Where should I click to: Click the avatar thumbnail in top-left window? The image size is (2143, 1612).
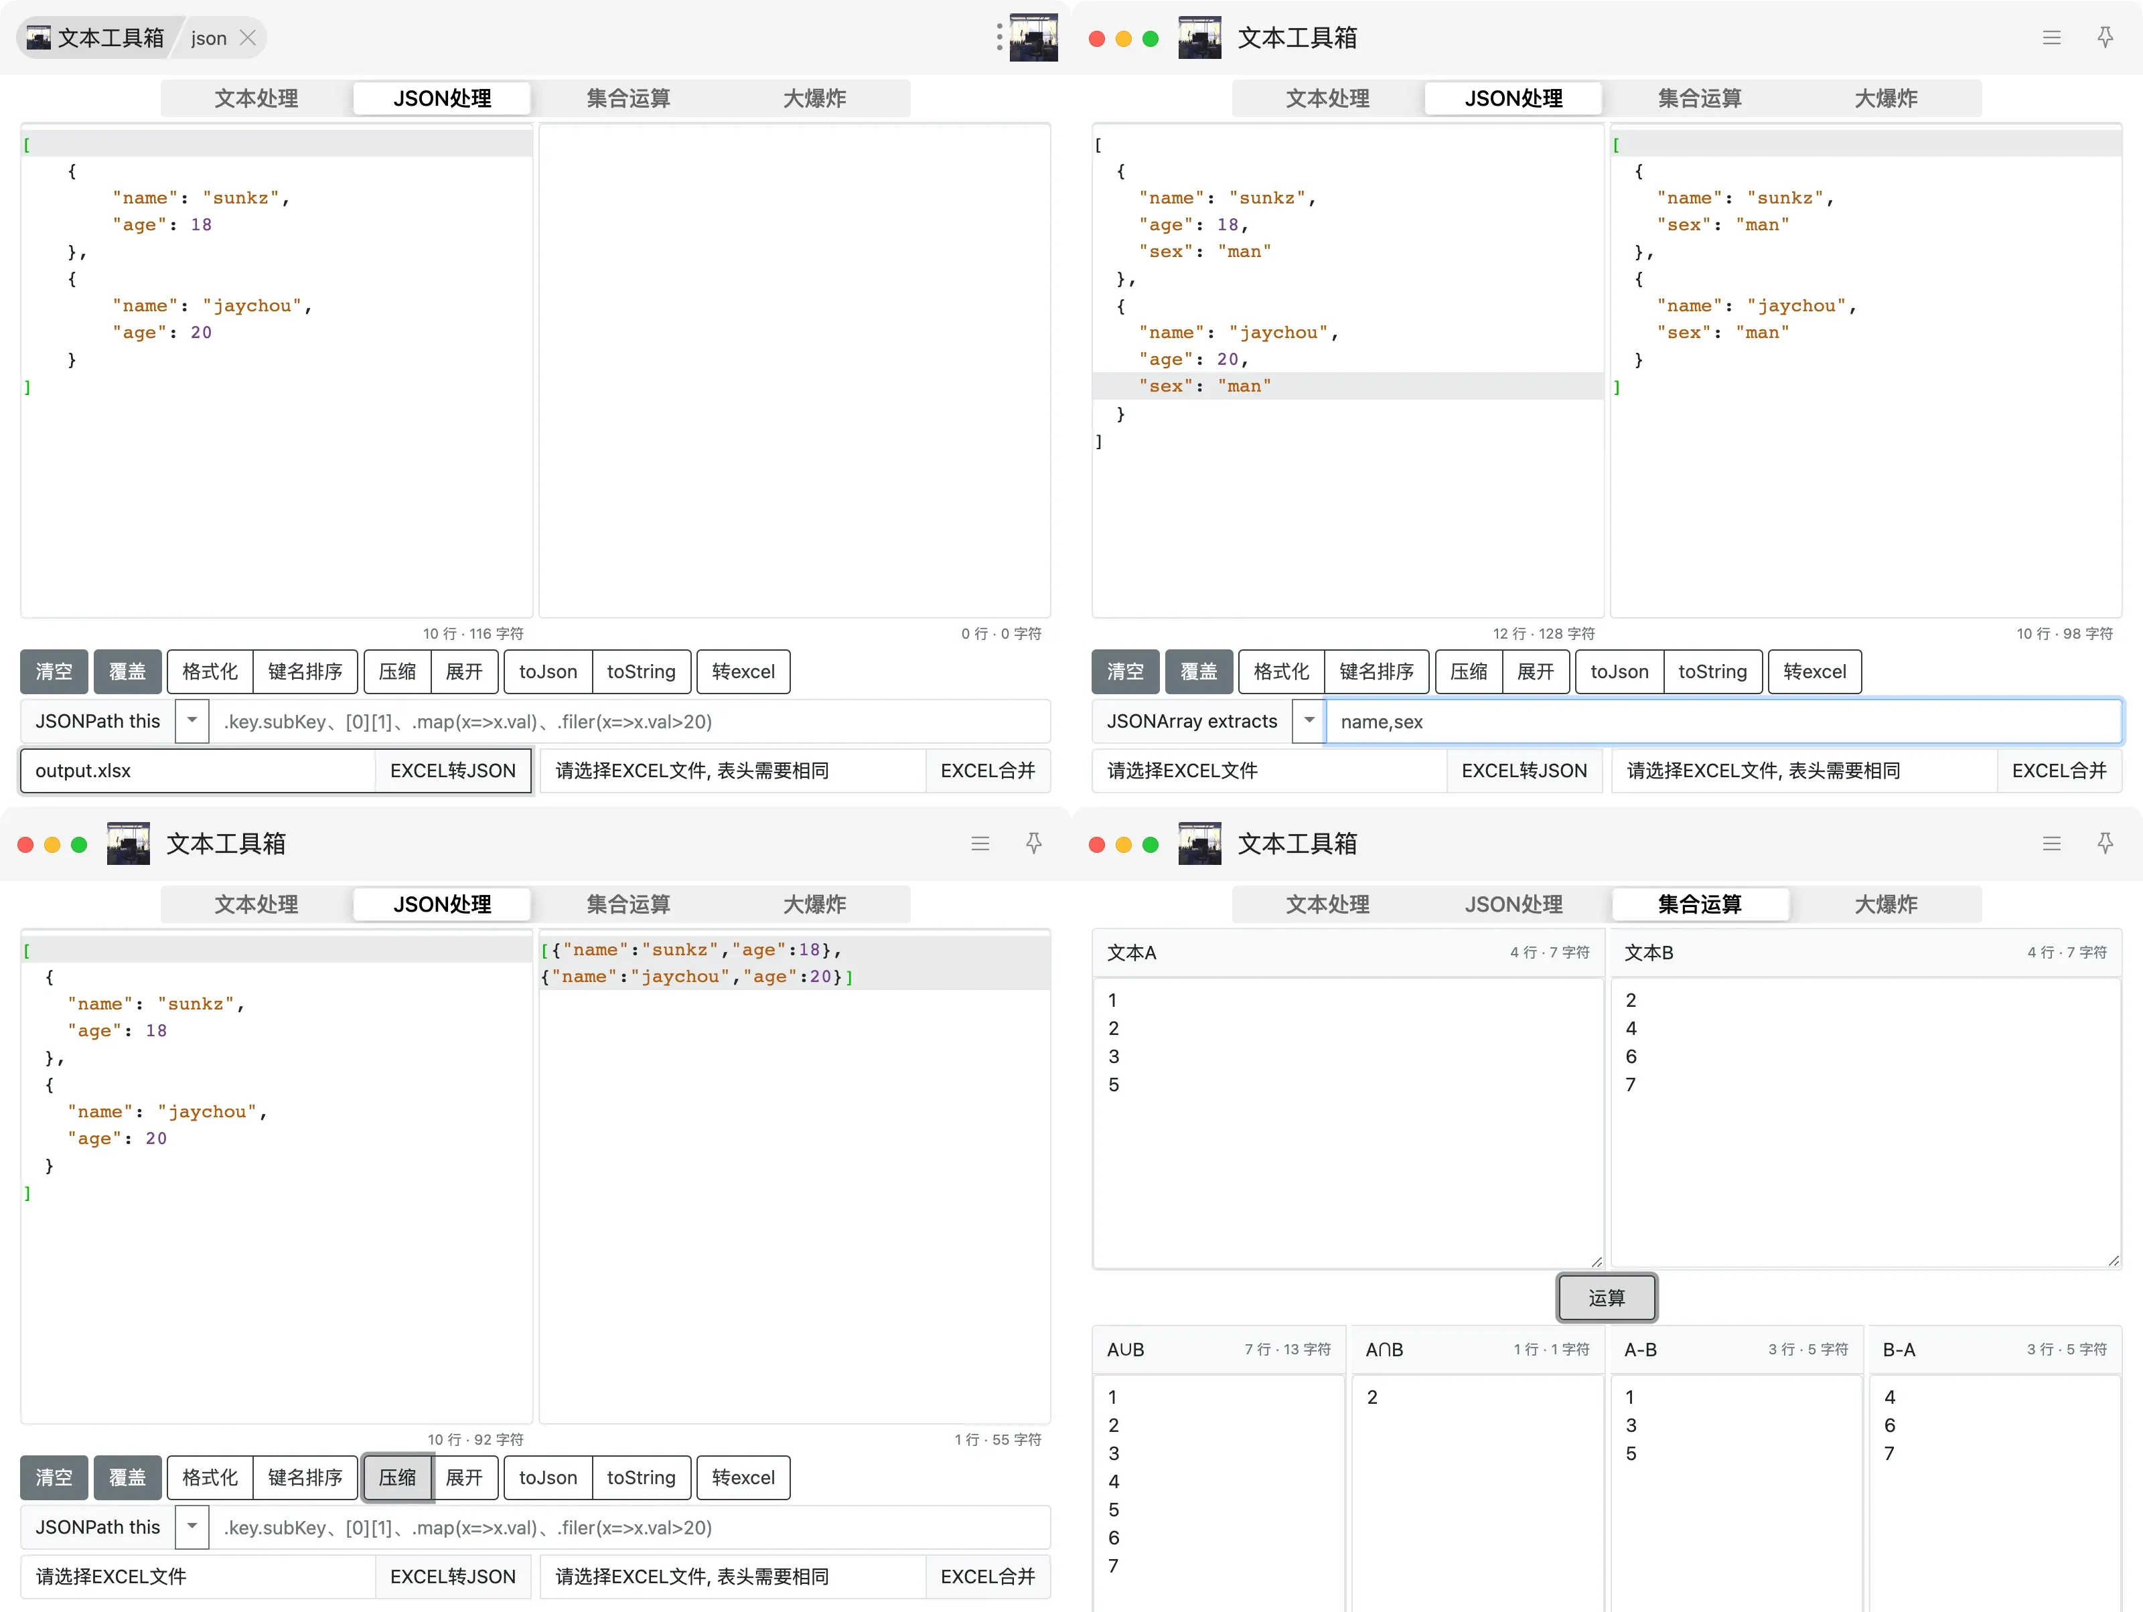tap(1033, 37)
